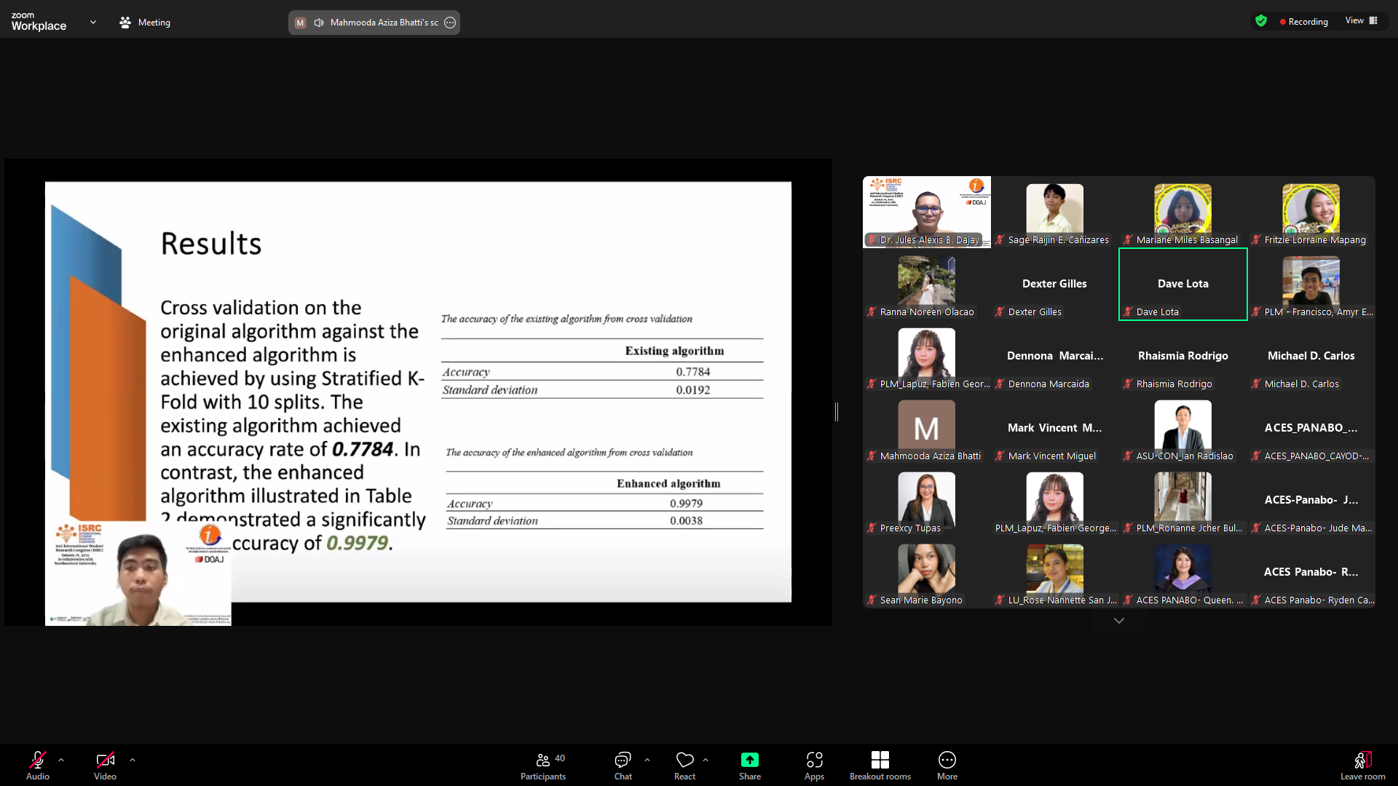Click the green Share screen icon

click(x=749, y=761)
